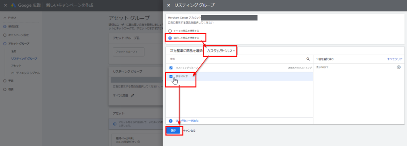
Task: Click the すべての商品 text in the background card
Action: (x=121, y=95)
